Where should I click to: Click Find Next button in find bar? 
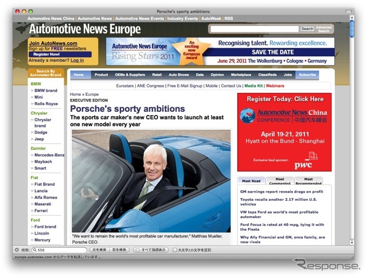pyautogui.click(x=99, y=250)
